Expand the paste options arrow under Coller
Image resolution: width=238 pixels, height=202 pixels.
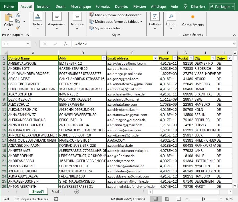[x=8, y=29]
